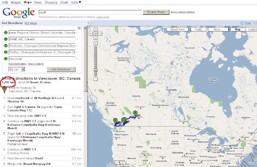Click the 'Add Destination' link
Image resolution: width=257 pixels, height=167 pixels.
click(x=17, y=64)
